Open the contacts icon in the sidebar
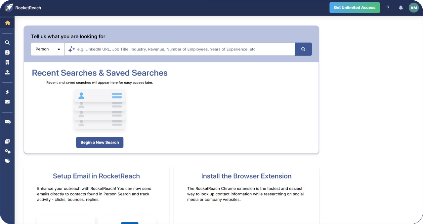423x224 pixels. pyautogui.click(x=7, y=52)
